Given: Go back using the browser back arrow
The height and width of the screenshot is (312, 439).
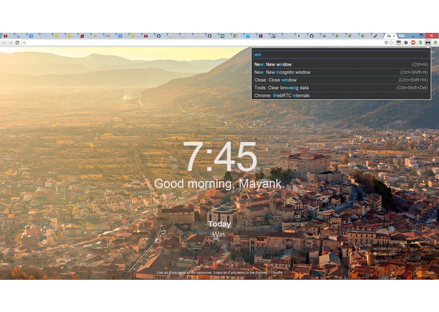Looking at the screenshot, I should click(4, 42).
